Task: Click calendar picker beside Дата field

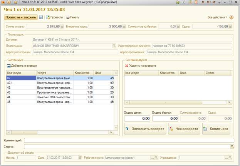Action: pos(79,158)
